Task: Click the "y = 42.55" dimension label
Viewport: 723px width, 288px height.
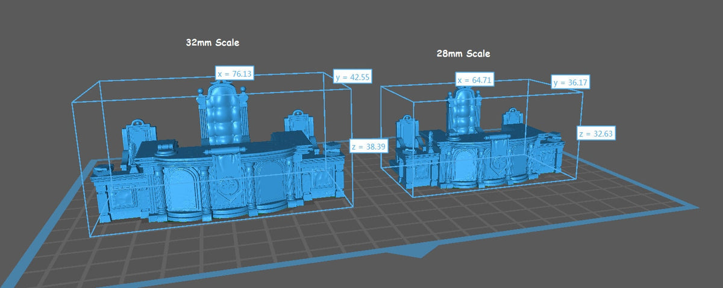Action: coord(352,76)
